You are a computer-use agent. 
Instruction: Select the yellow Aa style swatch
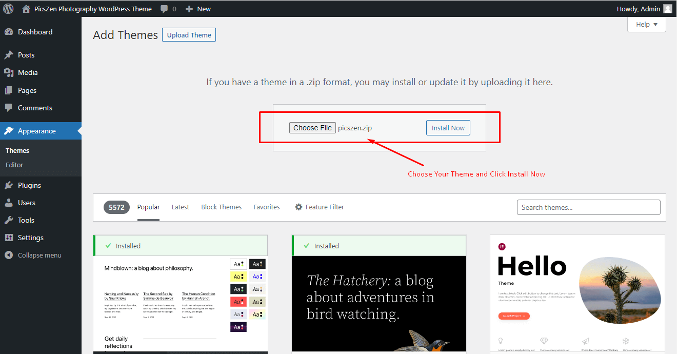pos(238,277)
